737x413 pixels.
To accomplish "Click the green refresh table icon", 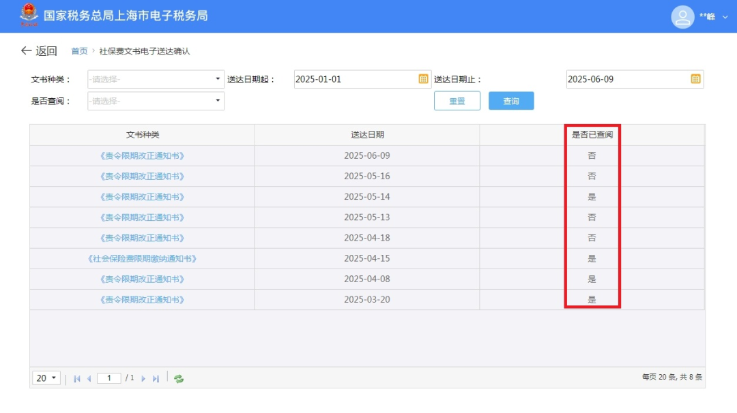I will 179,379.
